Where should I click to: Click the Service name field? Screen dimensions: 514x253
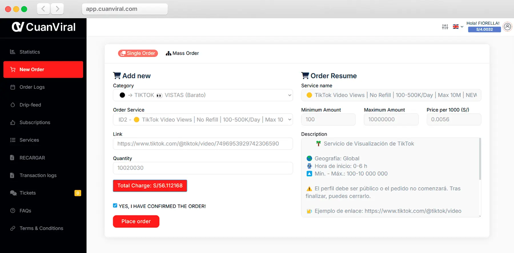391,95
